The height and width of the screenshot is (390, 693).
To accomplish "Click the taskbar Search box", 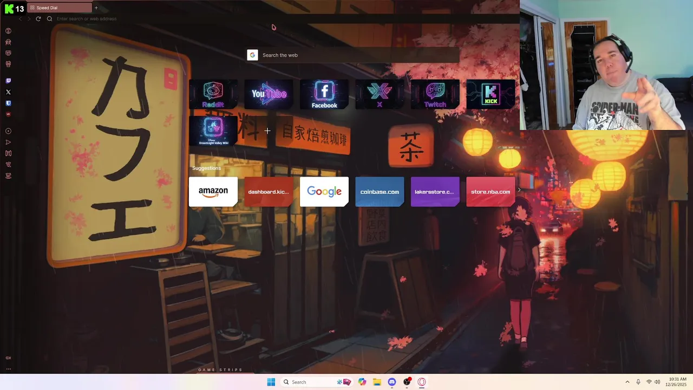I will click(317, 382).
